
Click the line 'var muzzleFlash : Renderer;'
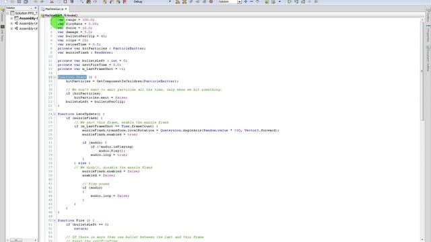86,52
